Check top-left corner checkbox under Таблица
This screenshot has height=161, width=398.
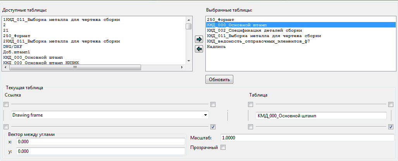point(250,104)
